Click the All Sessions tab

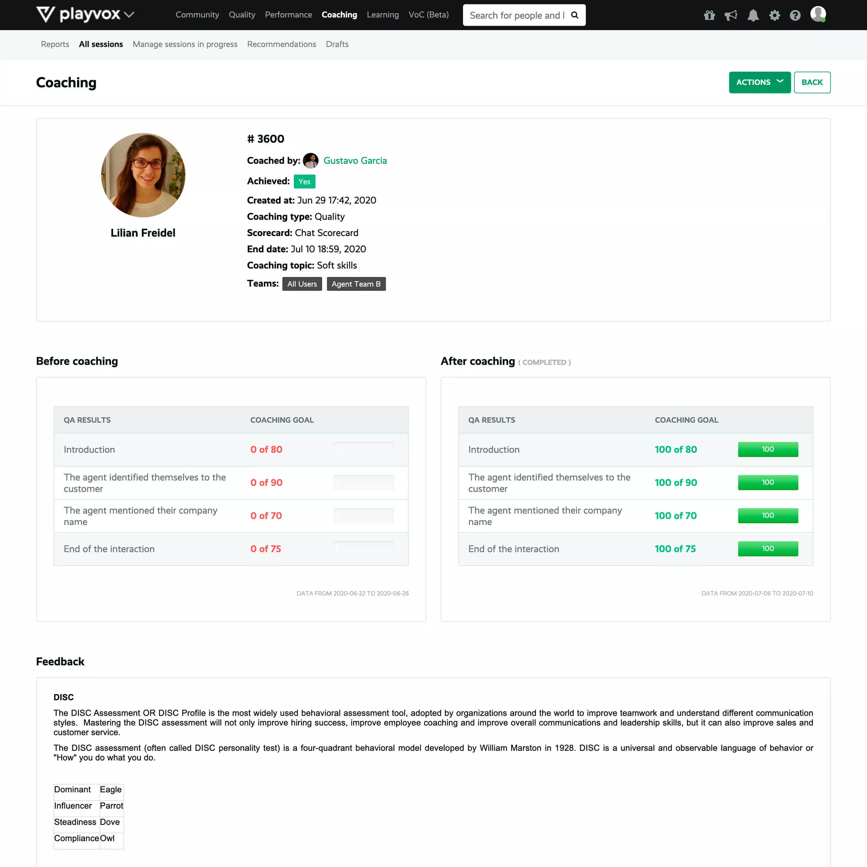[101, 44]
